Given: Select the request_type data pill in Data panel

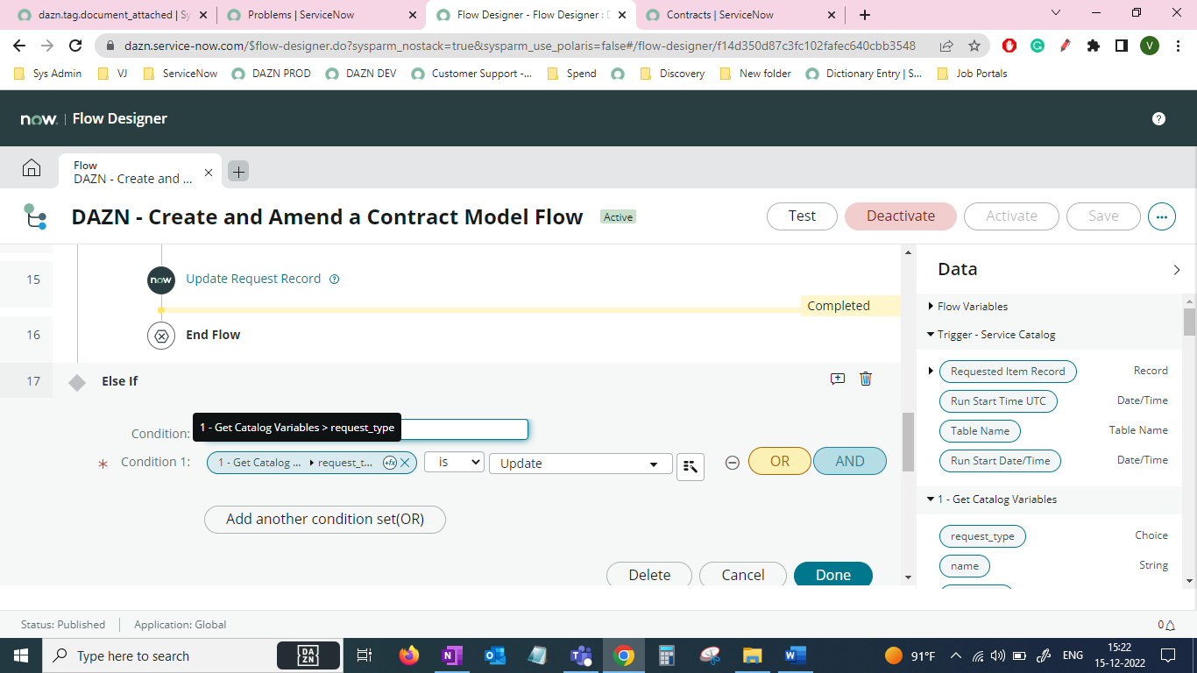Looking at the screenshot, I should pyautogui.click(x=982, y=536).
